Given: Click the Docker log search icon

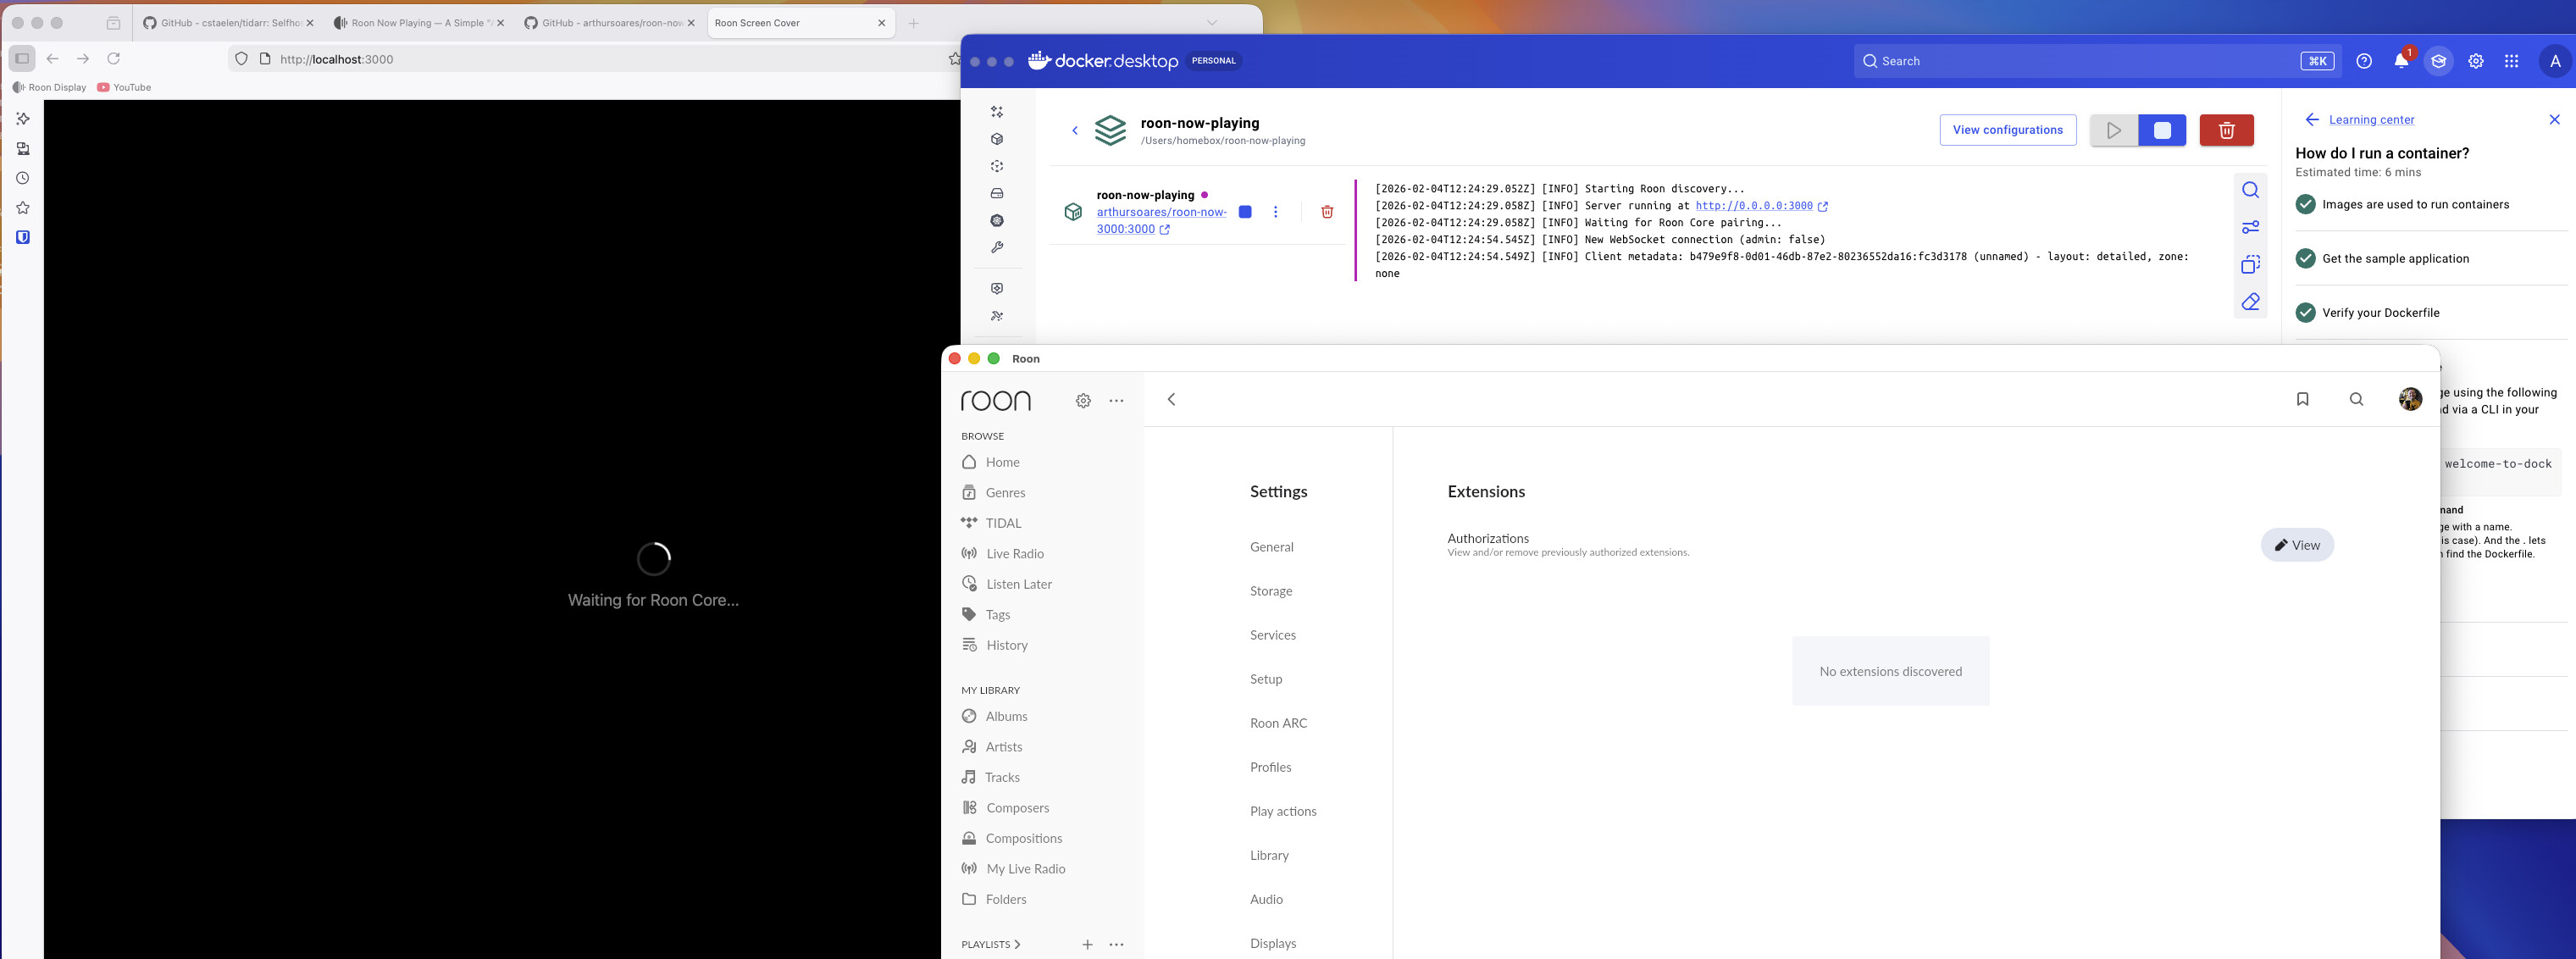Looking at the screenshot, I should (2250, 190).
